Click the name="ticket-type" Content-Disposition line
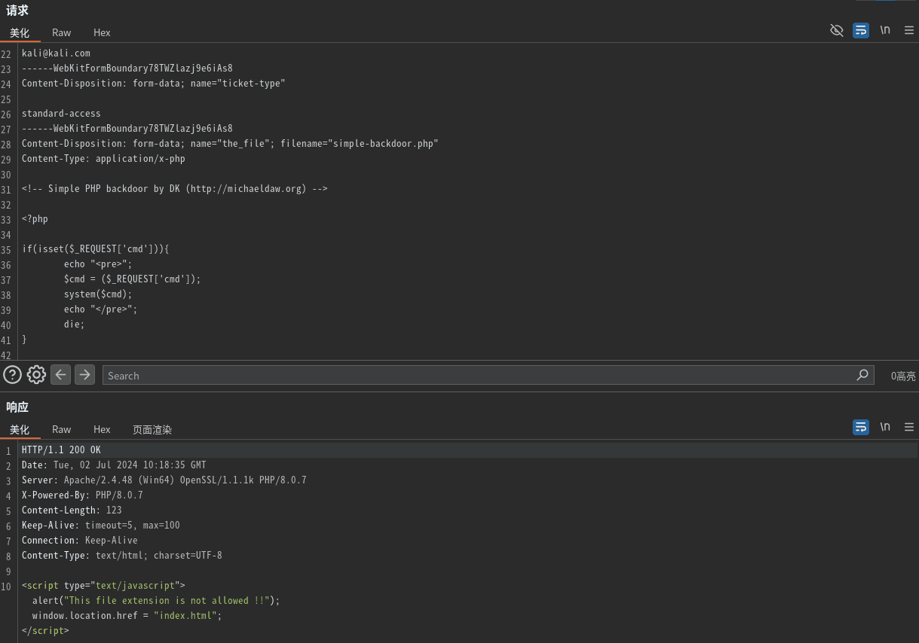 154,84
